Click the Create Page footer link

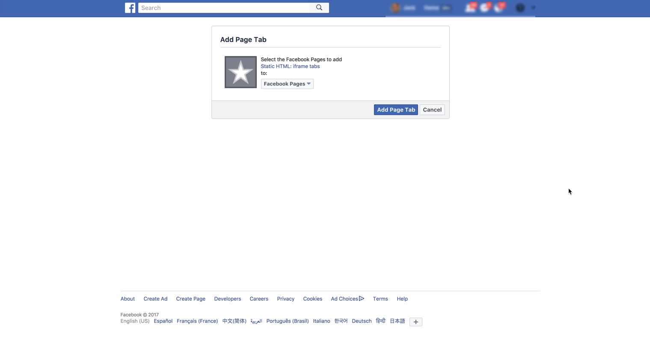[x=190, y=299]
